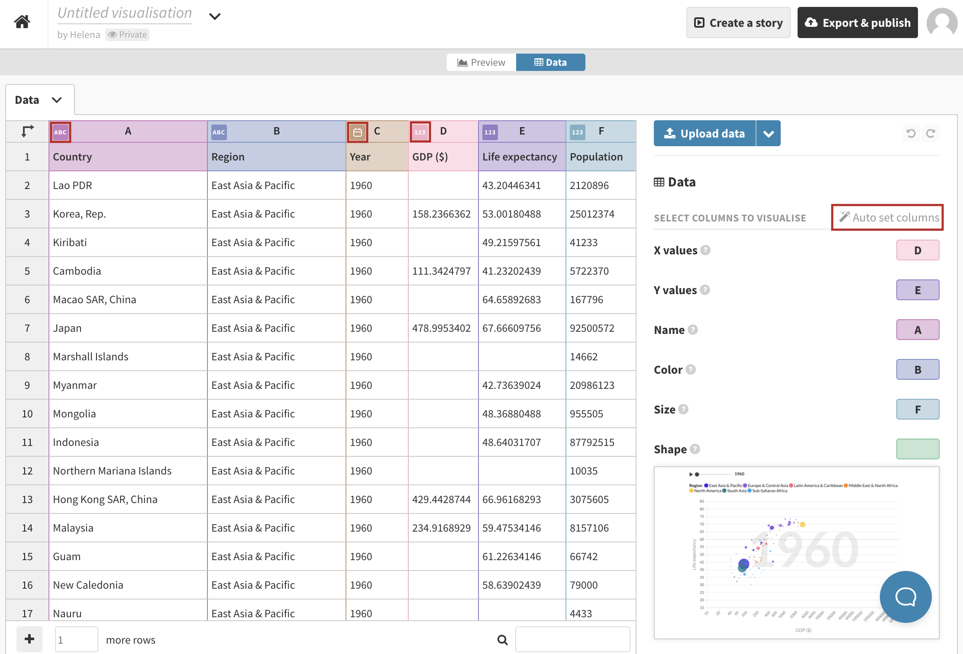The height and width of the screenshot is (654, 963).
Task: Toggle the Private visibility badge
Action: (127, 35)
